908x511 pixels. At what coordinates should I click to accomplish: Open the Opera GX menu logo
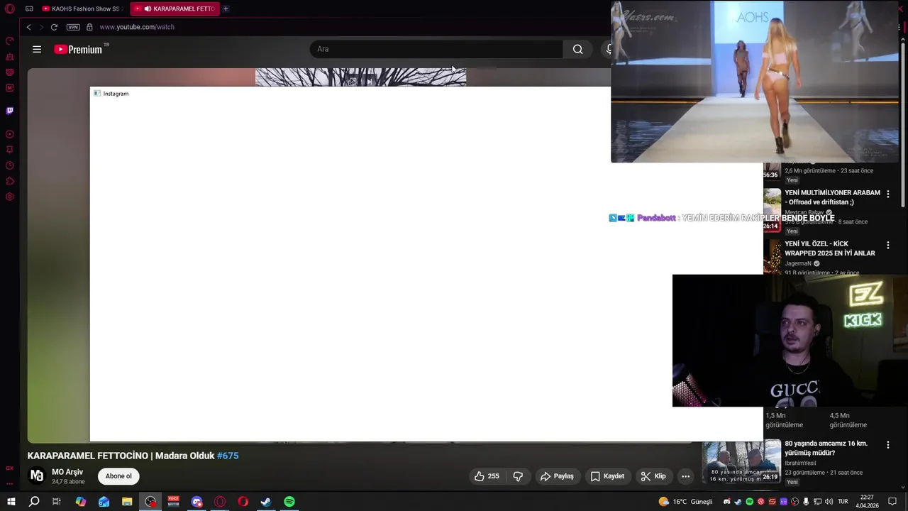10,9
